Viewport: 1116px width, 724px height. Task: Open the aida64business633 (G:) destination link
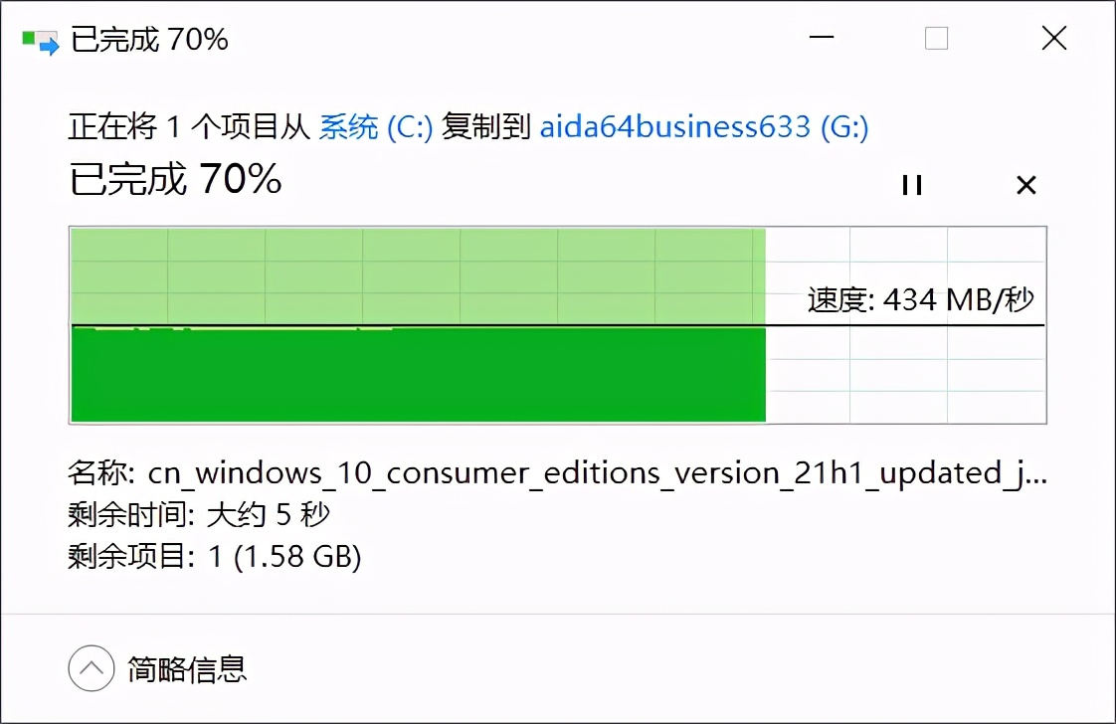704,126
